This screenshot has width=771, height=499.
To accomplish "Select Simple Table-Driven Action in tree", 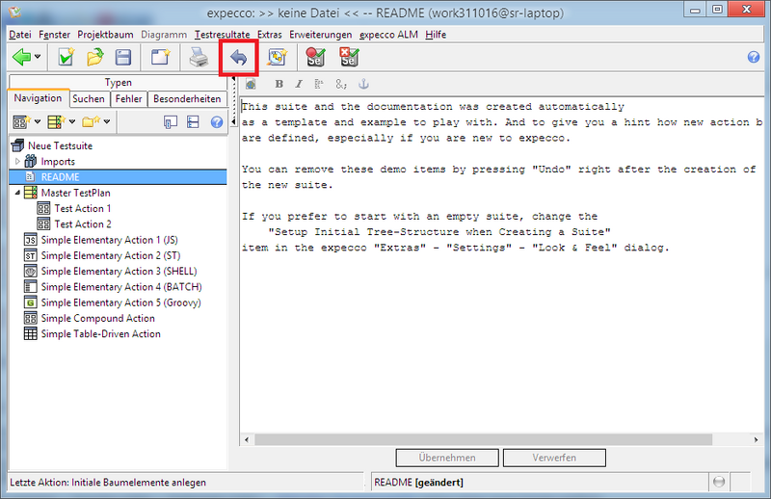I will pos(100,334).
